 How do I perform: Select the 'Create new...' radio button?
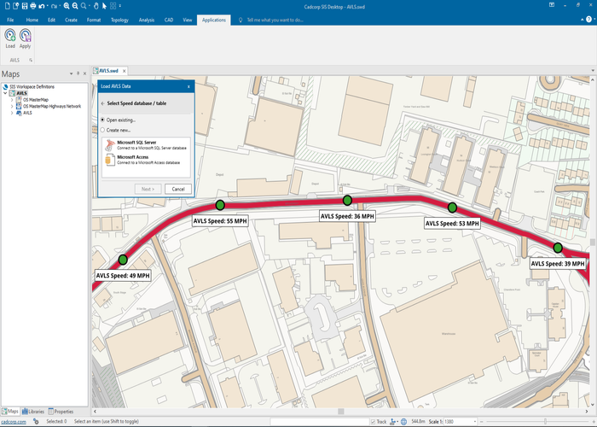[103, 130]
